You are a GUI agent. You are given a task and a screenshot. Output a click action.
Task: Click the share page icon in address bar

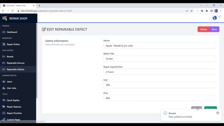click(187, 11)
